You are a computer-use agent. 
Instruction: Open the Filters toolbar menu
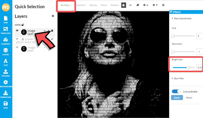[104, 5]
